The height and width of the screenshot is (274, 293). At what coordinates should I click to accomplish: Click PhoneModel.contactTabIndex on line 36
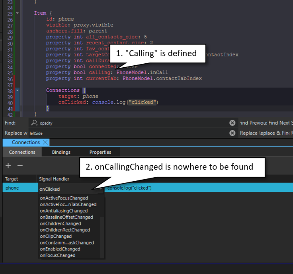tap(162, 78)
